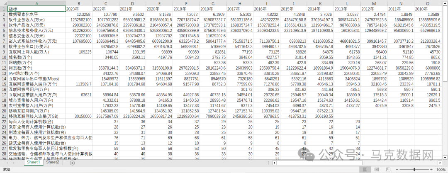Viewport: 448px width, 173px height.
Task: Select the 2023年 header cell
Action: (78, 9)
